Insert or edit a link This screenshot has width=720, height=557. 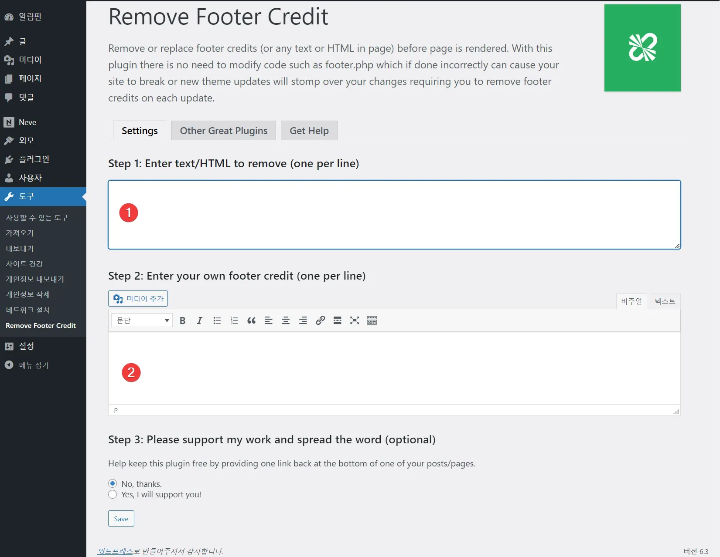pos(320,321)
